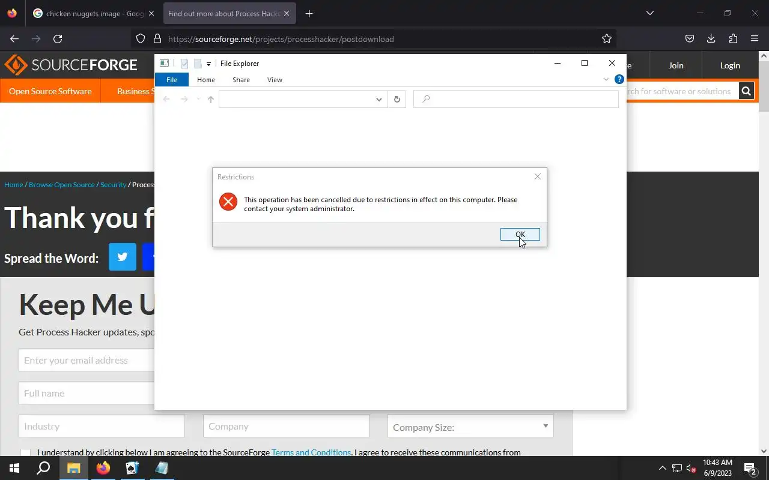The width and height of the screenshot is (769, 480).
Task: Tick the agreement checkbox
Action: pyautogui.click(x=25, y=453)
